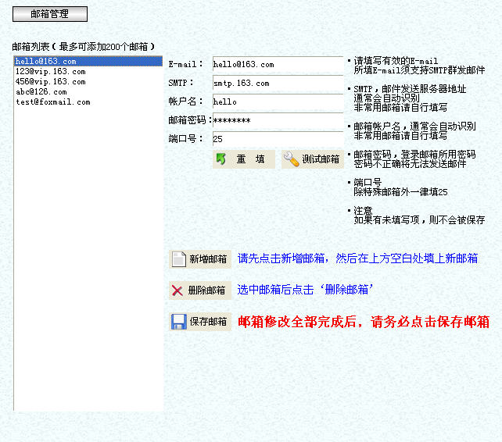Image resolution: width=502 pixels, height=442 pixels.
Task: Click the 删除邮箱 button label
Action: (206, 291)
